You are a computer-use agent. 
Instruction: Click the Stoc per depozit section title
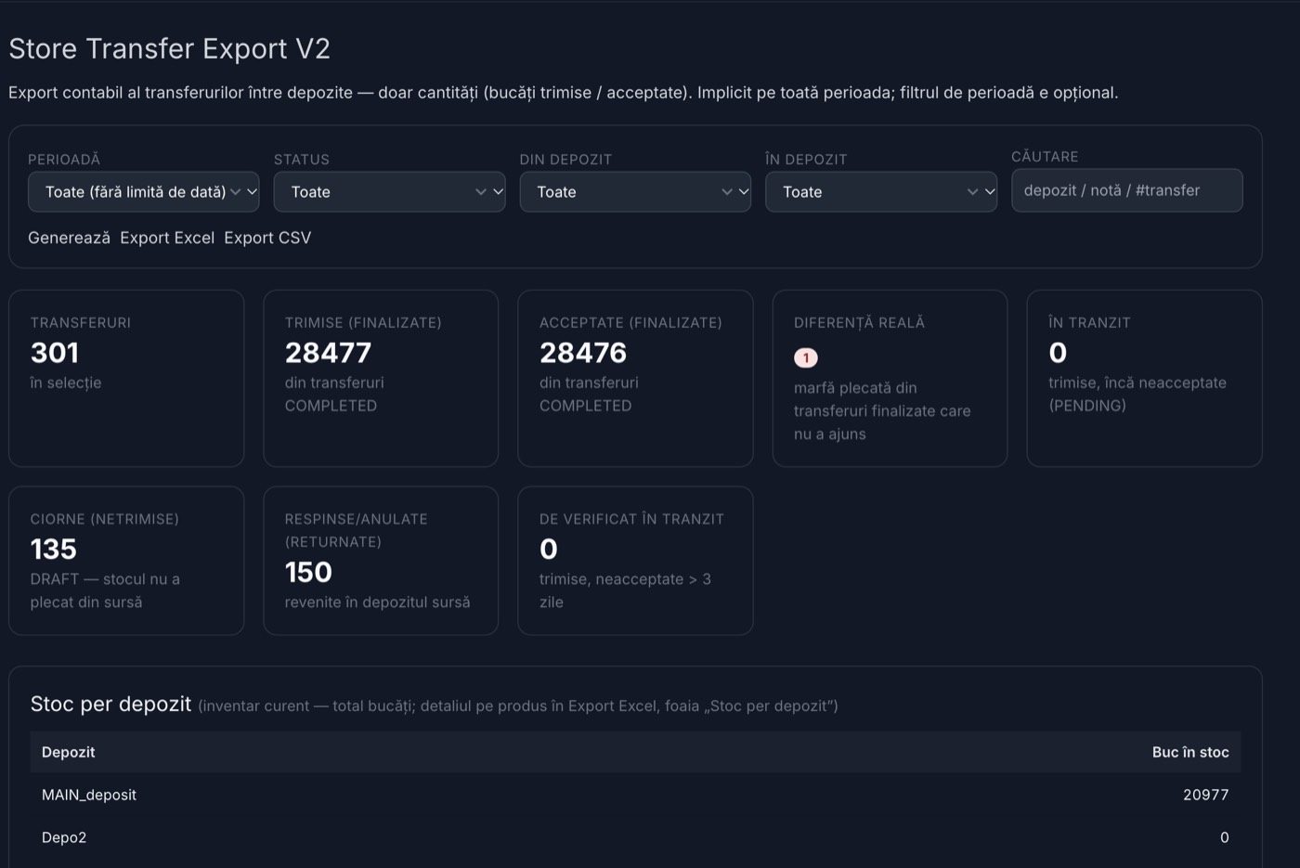click(x=110, y=704)
